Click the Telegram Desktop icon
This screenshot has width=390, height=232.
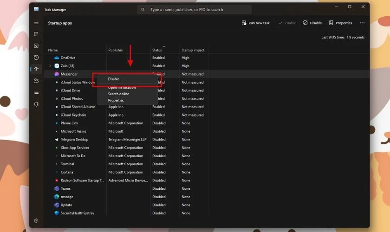pos(57,140)
